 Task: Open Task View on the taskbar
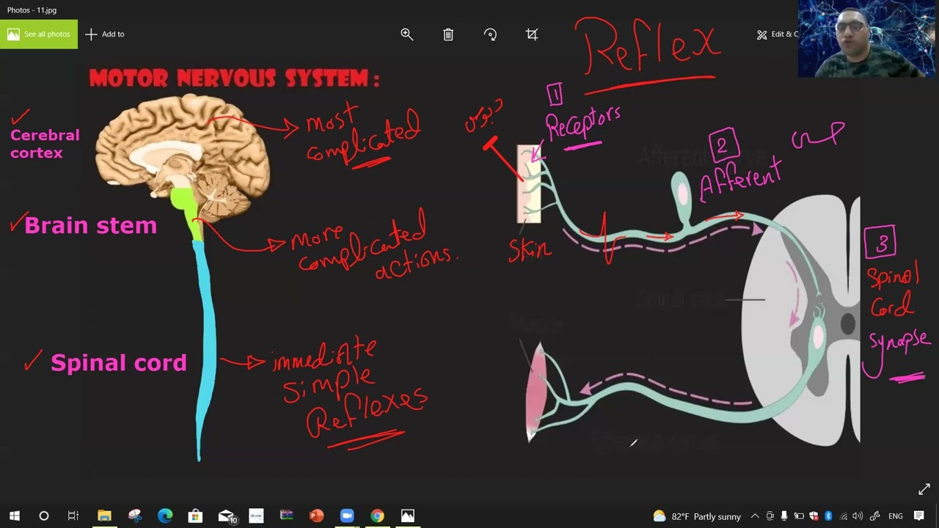click(x=73, y=516)
